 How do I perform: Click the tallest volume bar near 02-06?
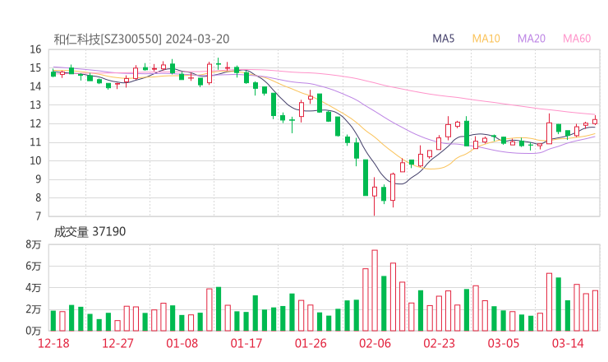[375, 290]
